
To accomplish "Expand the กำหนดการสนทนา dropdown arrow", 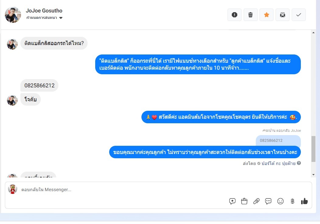I will [61, 18].
